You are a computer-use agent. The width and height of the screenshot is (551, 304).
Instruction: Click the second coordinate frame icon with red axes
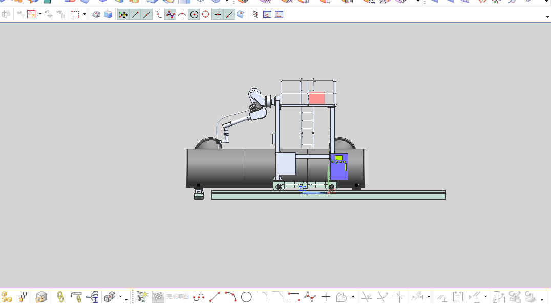[279, 15]
